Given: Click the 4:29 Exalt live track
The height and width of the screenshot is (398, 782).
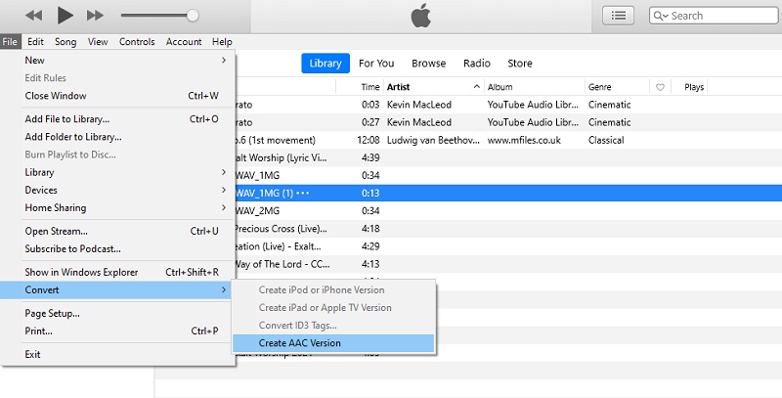Looking at the screenshot, I should (x=508, y=246).
